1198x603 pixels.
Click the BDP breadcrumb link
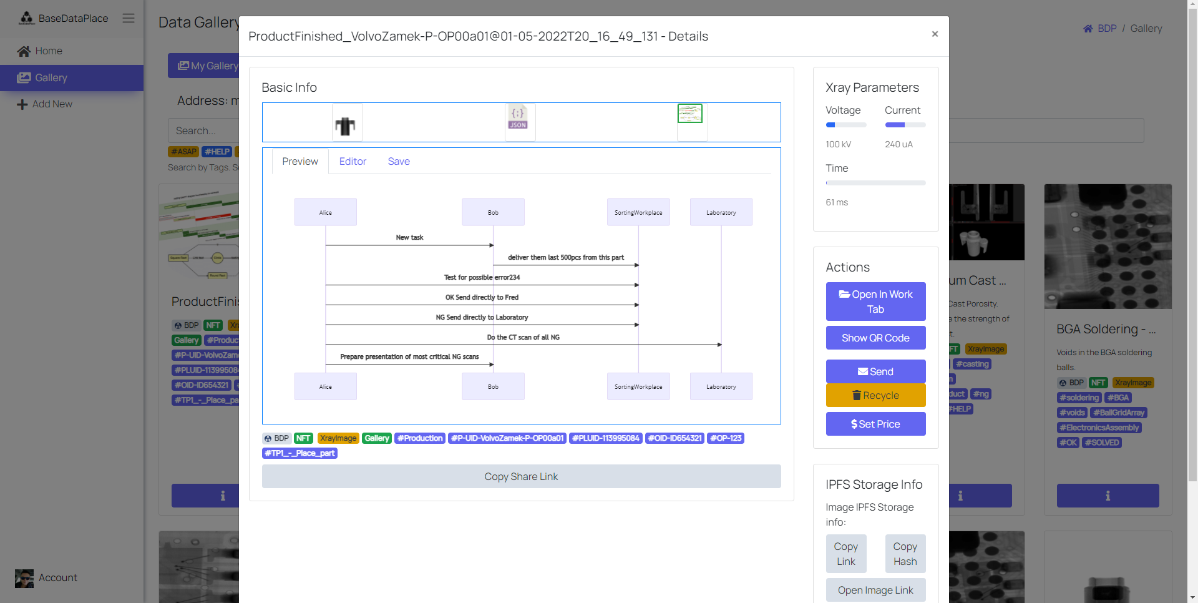click(1107, 28)
